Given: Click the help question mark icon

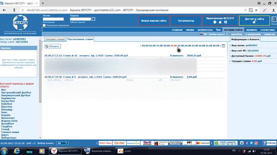Looking at the screenshot, I should coord(264,143).
